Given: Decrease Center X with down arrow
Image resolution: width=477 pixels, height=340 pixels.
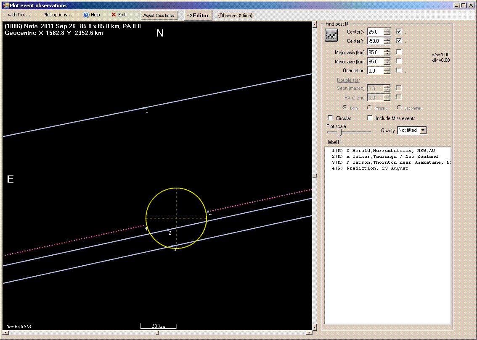Looking at the screenshot, I should [x=387, y=34].
